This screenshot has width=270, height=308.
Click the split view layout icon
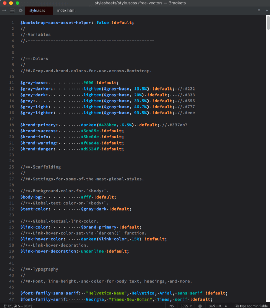click(12, 10)
